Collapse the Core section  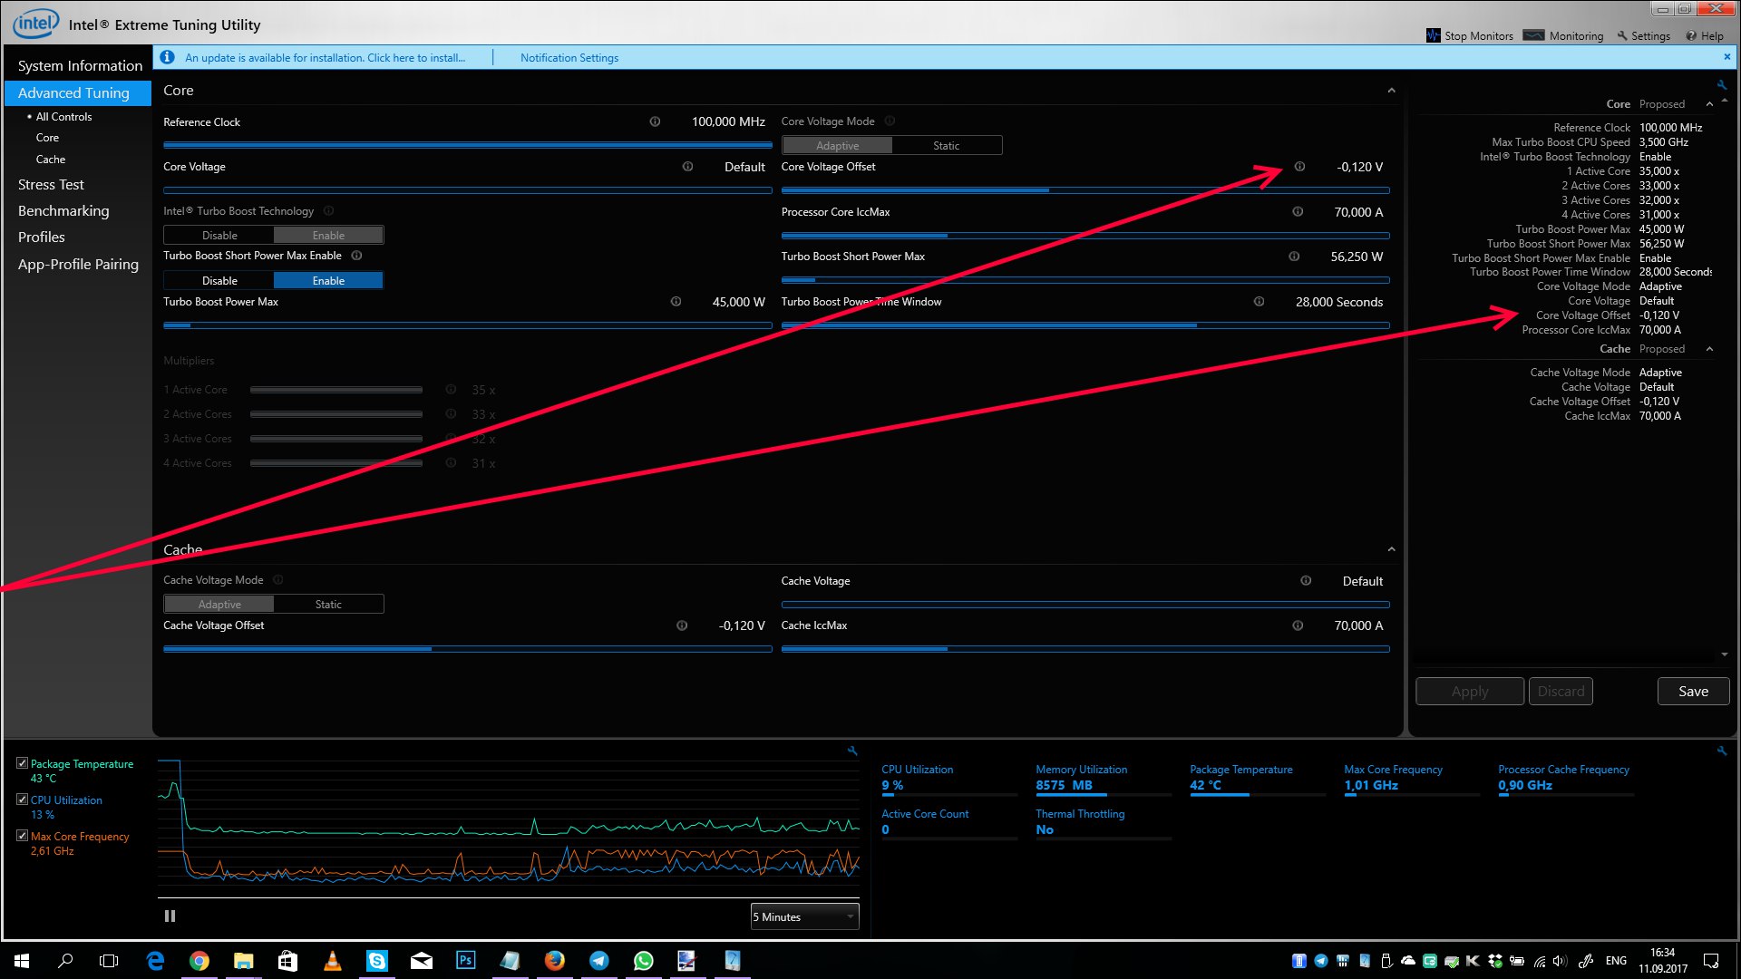tap(1391, 91)
